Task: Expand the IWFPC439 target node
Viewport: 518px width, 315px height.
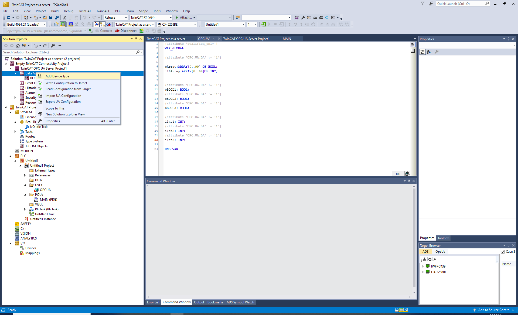Action: click(x=423, y=266)
